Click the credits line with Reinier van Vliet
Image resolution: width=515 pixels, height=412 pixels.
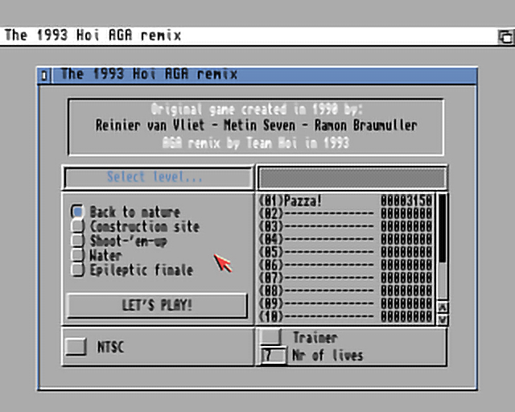tap(256, 126)
